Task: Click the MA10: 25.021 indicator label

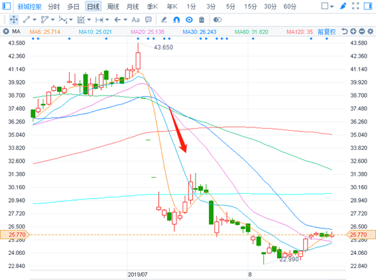Action: tap(95, 32)
